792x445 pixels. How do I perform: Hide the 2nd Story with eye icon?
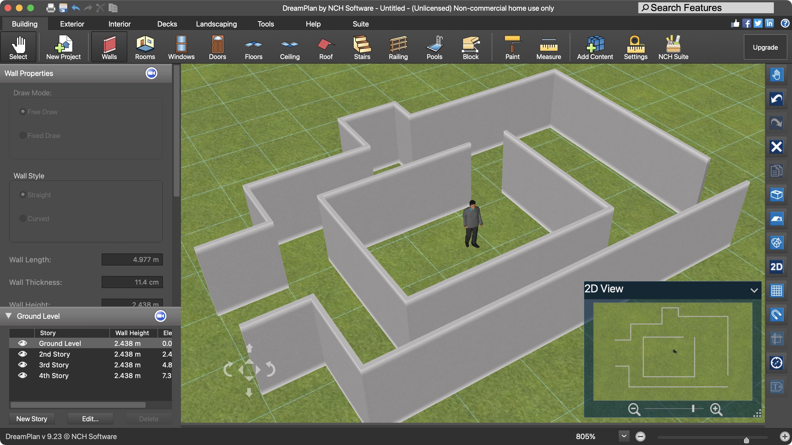tap(22, 354)
